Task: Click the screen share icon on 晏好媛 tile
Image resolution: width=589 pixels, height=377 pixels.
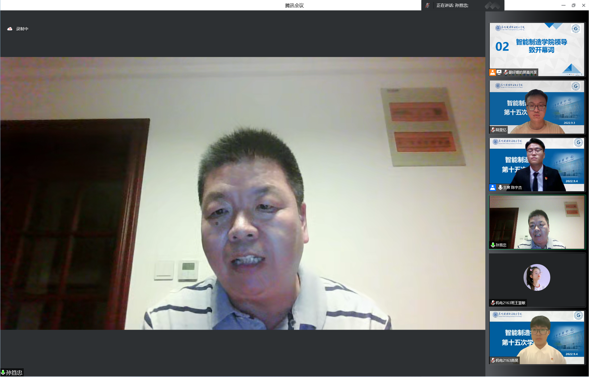Action: [499, 72]
